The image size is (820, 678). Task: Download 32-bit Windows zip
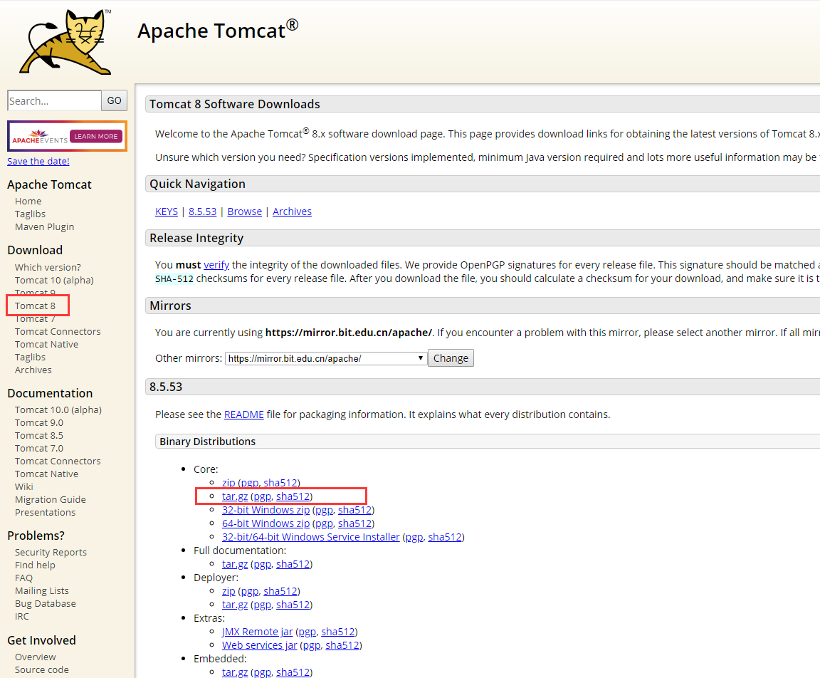(266, 510)
